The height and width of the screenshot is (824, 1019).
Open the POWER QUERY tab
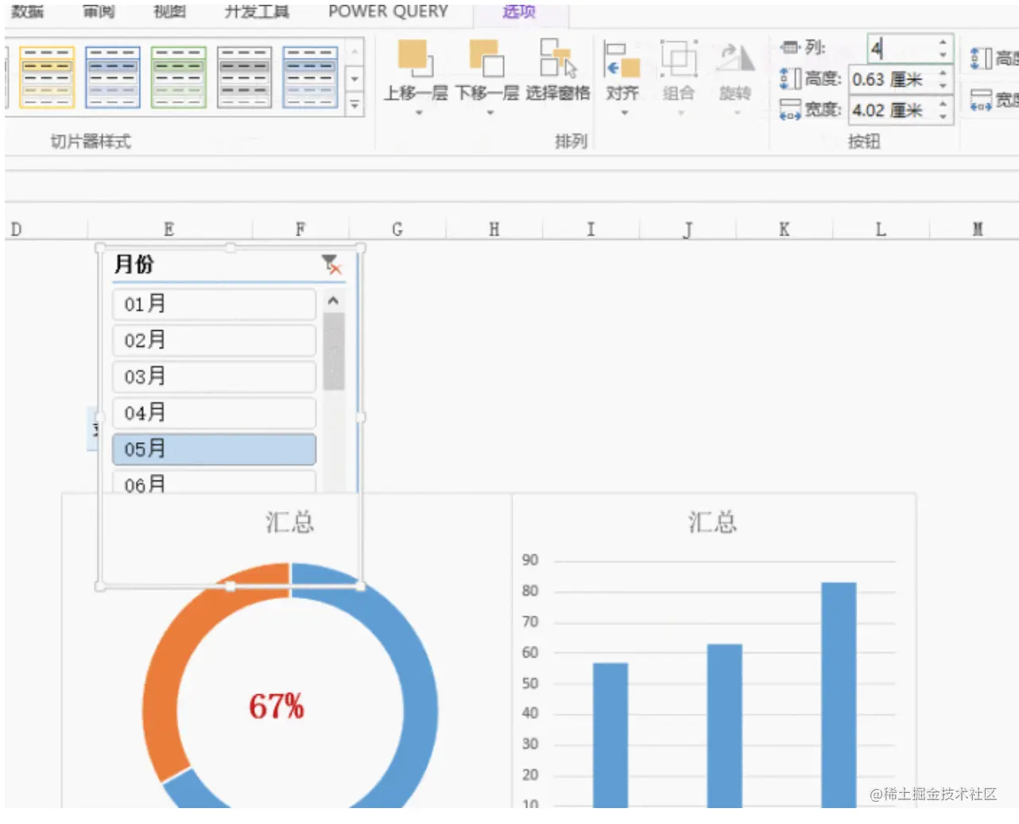pos(388,11)
